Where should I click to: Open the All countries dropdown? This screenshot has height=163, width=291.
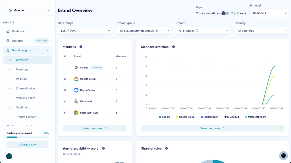262,31
